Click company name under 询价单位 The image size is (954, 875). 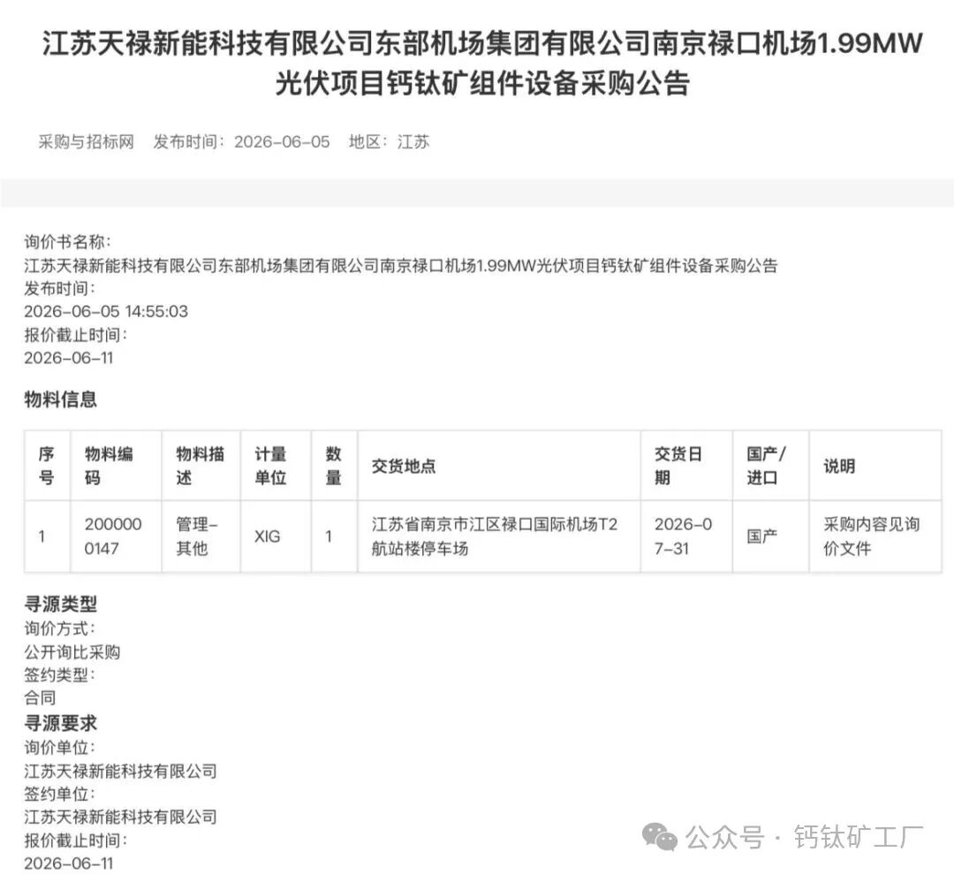coord(120,771)
